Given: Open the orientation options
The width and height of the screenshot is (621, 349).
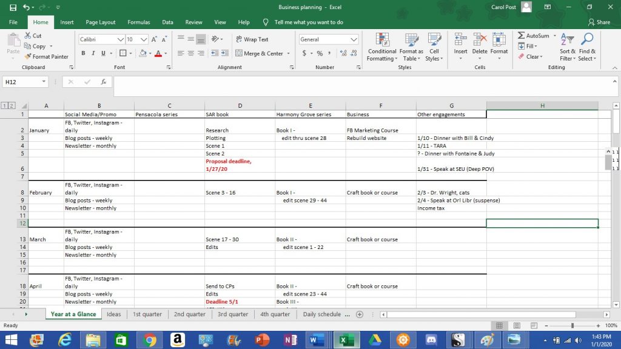Looking at the screenshot, I should click(x=217, y=39).
